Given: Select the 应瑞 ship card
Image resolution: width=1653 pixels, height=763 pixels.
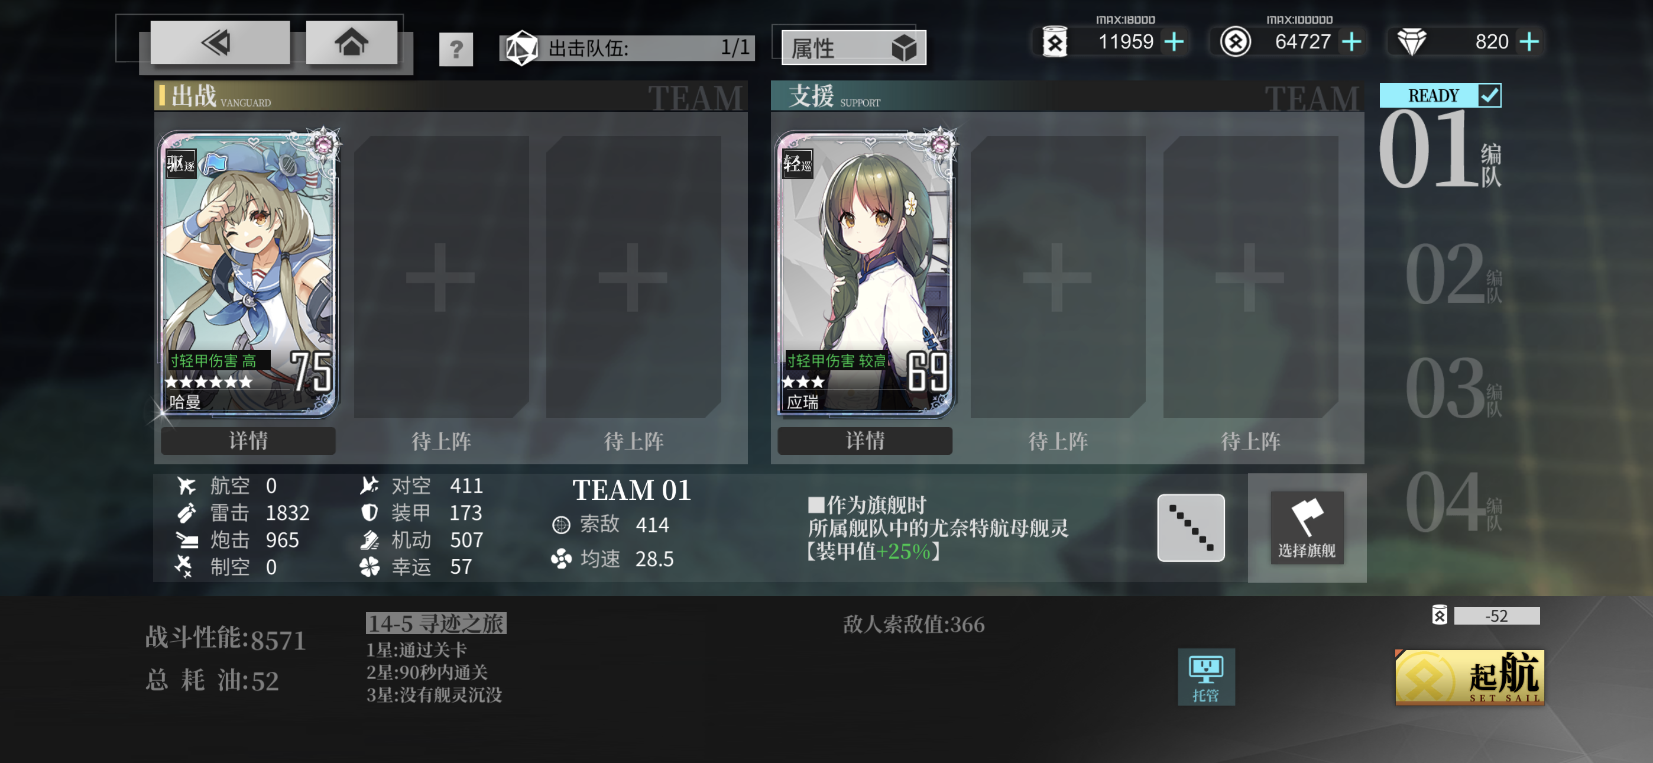Looking at the screenshot, I should 865,274.
